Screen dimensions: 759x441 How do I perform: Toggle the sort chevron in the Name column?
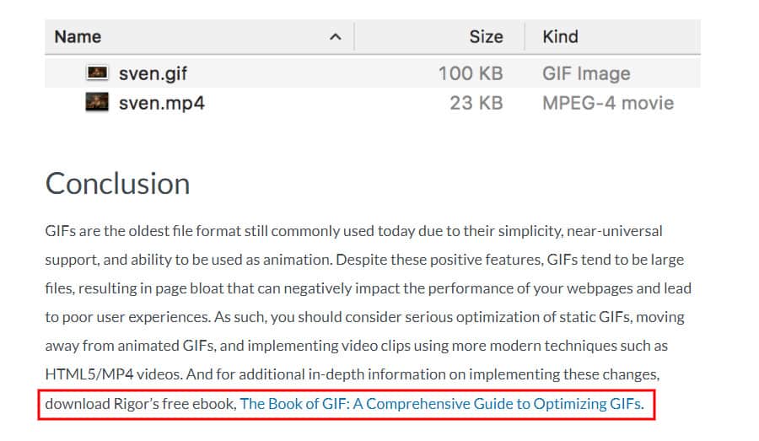pos(335,37)
